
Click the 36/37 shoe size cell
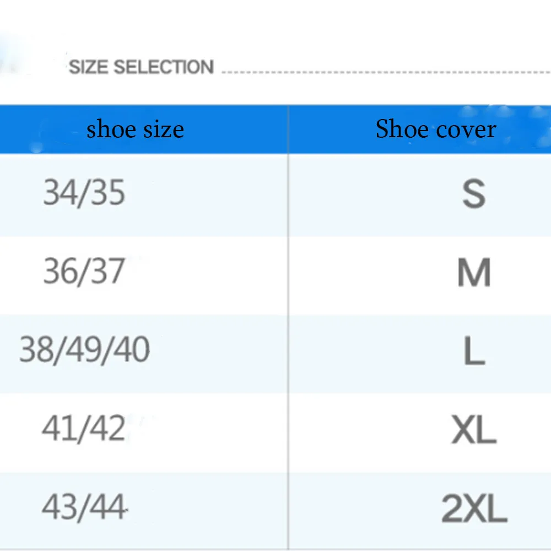click(84, 272)
